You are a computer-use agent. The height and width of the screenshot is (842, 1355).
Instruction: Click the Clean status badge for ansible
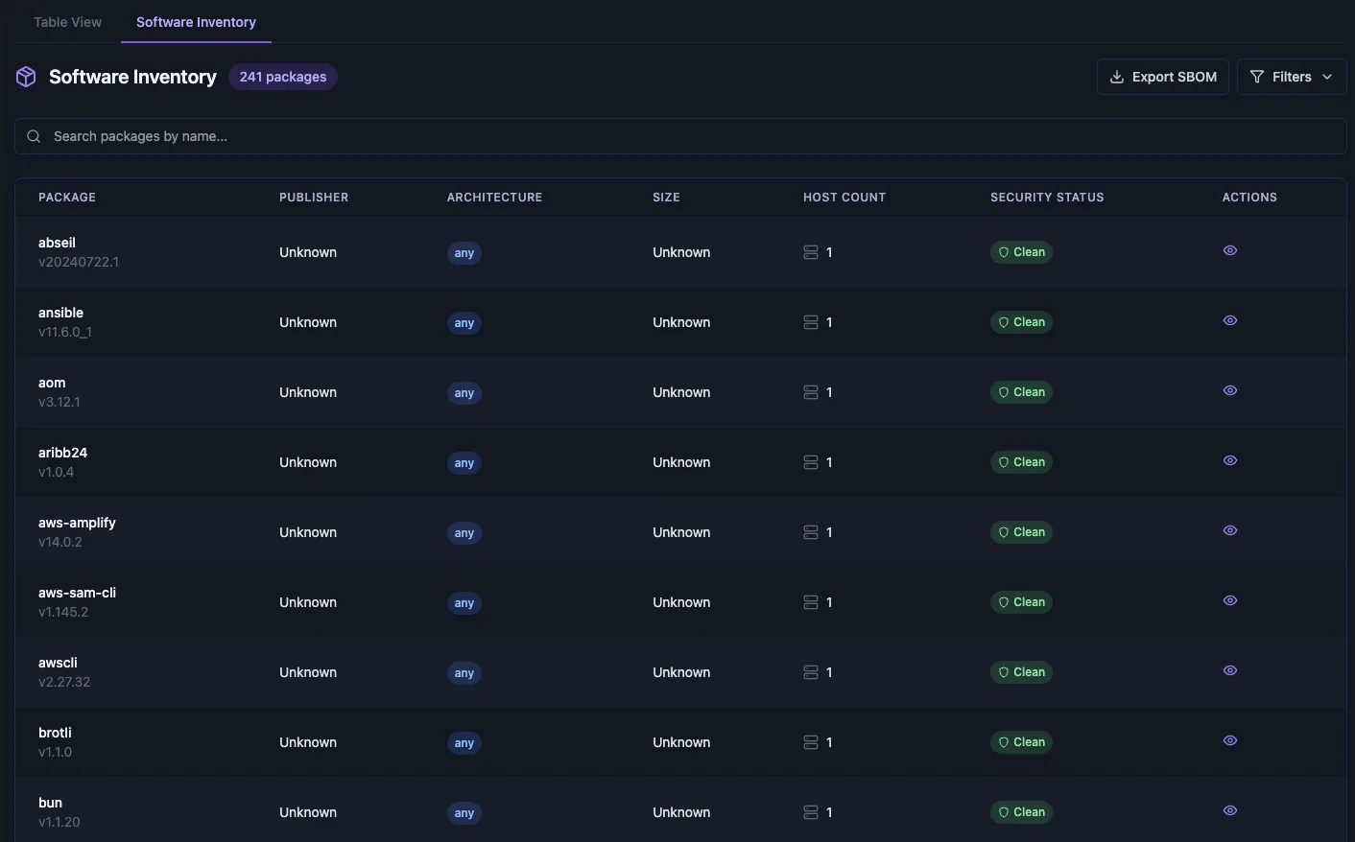click(1021, 322)
